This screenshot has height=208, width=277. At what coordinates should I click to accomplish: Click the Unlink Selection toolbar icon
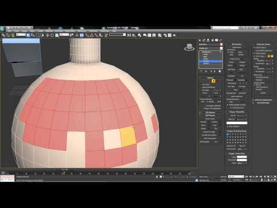click(8, 35)
